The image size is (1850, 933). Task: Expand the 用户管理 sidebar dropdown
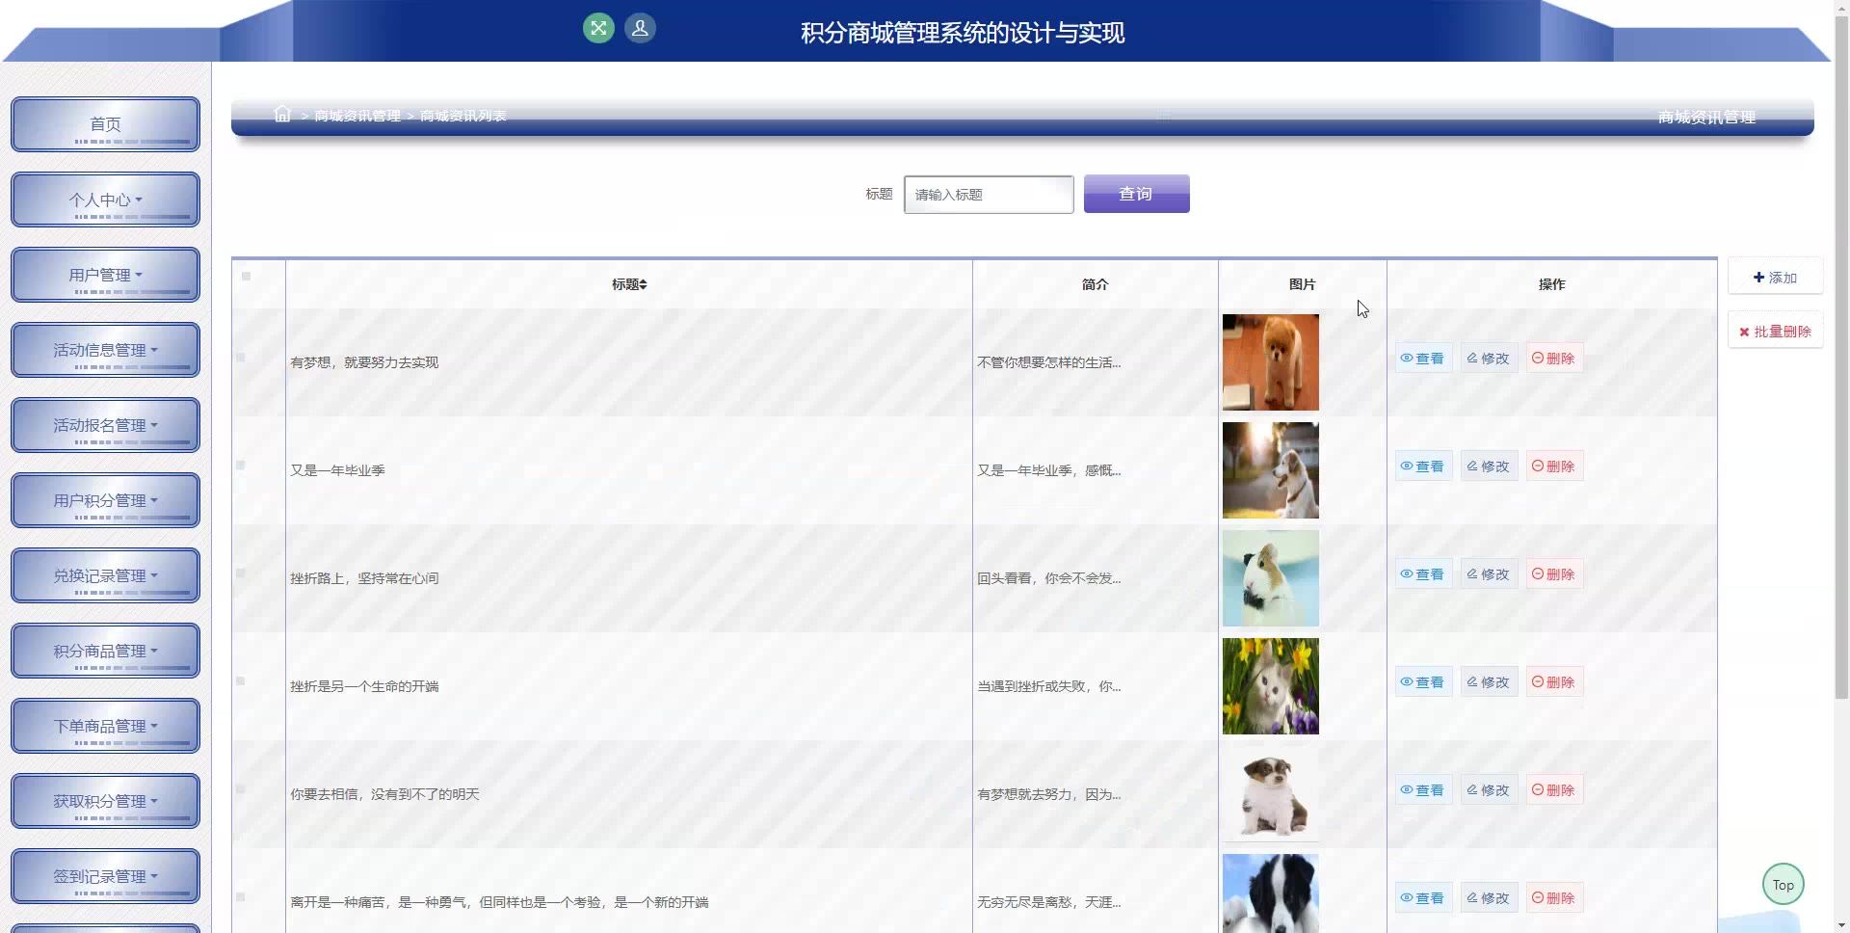click(105, 275)
